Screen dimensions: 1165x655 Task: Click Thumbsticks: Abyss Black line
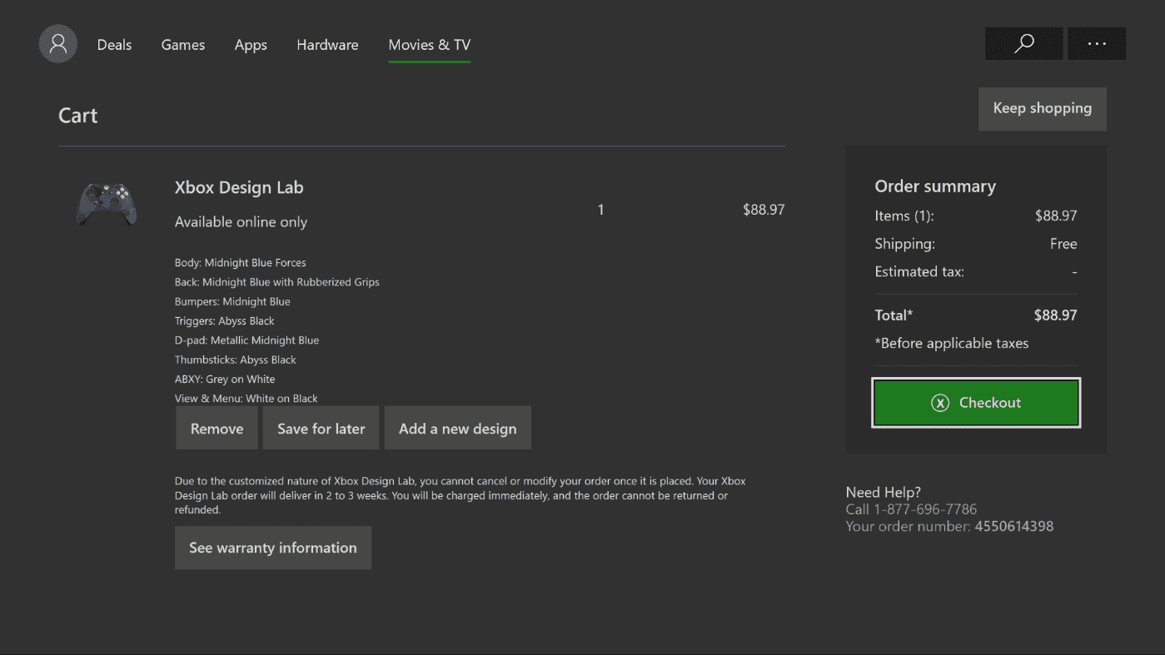pos(236,360)
